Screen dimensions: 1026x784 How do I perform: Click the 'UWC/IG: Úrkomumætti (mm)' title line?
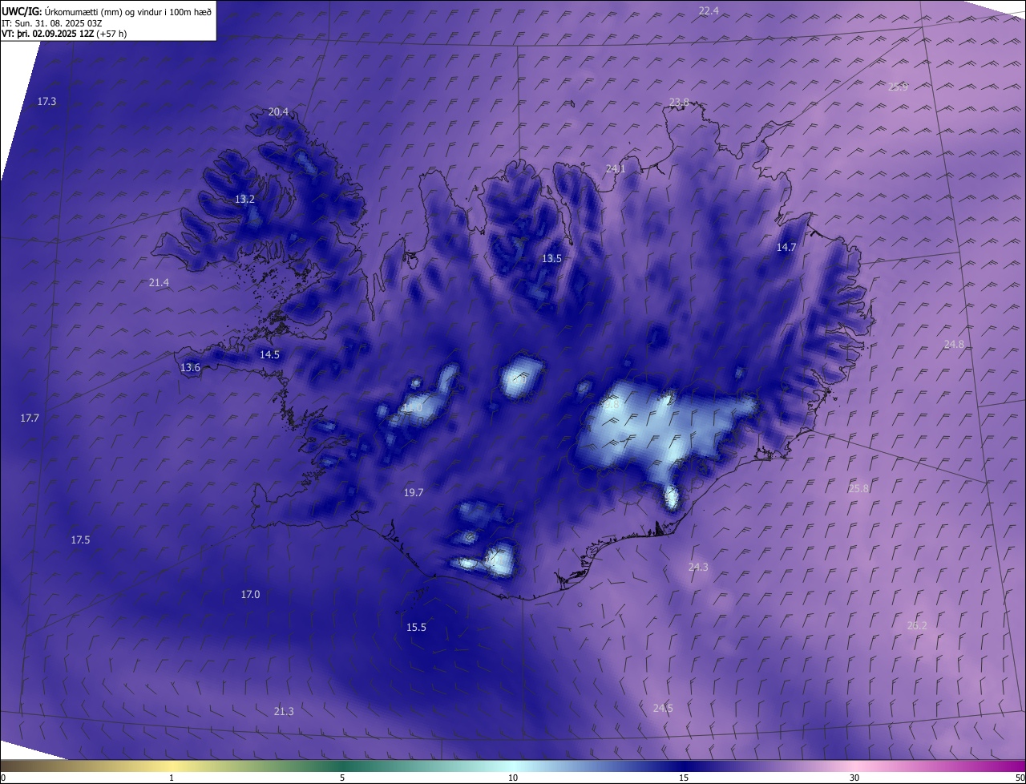click(107, 11)
